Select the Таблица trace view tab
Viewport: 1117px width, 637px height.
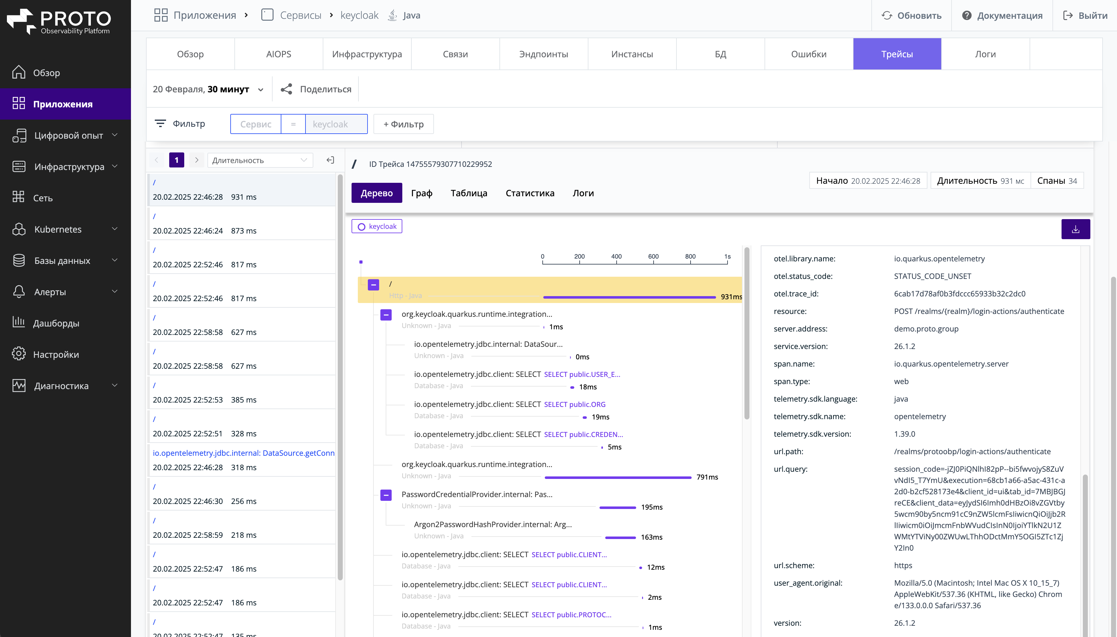pyautogui.click(x=468, y=193)
